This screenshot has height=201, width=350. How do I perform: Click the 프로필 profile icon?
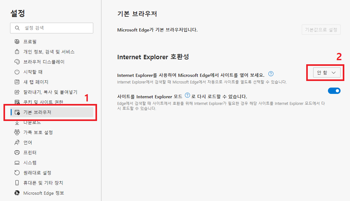[17, 42]
